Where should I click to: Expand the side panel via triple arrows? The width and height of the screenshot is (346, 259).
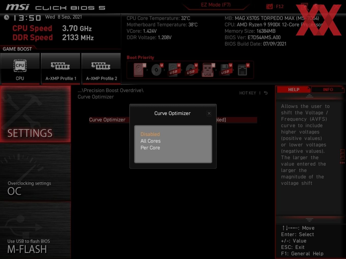click(x=342, y=163)
